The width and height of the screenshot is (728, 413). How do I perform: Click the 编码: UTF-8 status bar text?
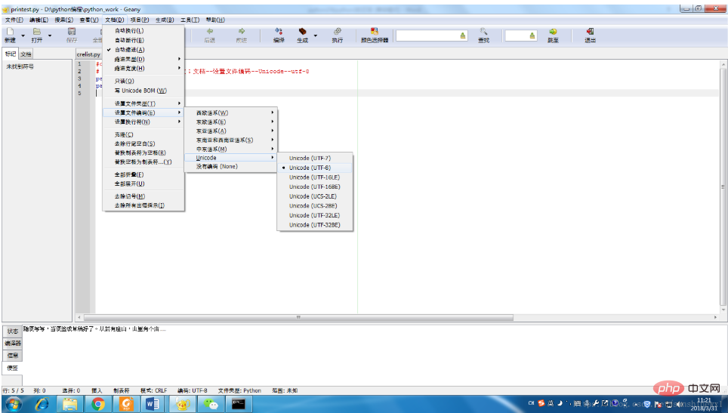tap(193, 390)
